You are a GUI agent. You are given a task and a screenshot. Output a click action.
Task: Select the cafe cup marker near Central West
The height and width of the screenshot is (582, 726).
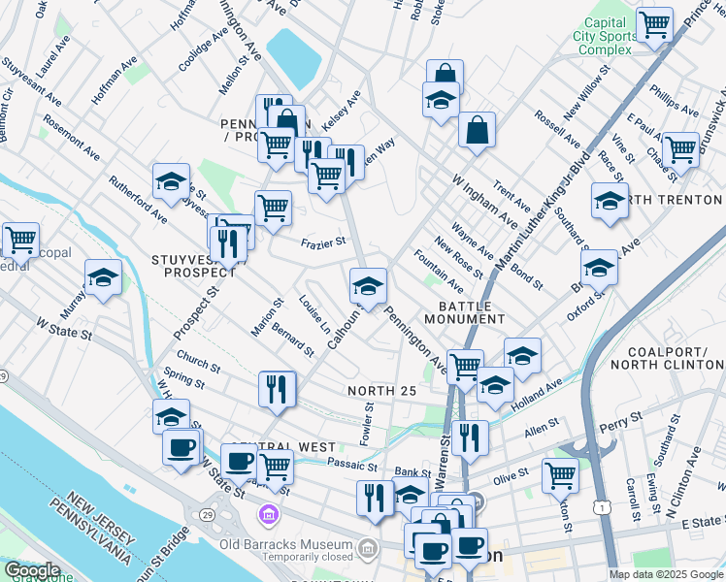(x=240, y=464)
